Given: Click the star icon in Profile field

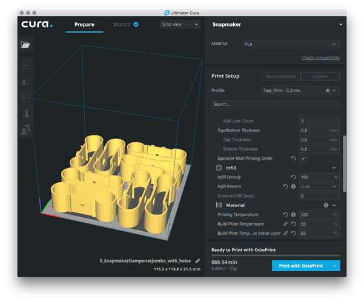Looking at the screenshot, I should pos(328,90).
